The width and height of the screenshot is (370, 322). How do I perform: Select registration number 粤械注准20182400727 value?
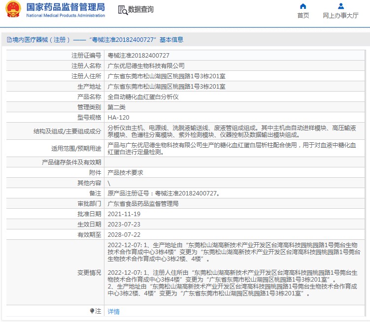pyautogui.click(x=138, y=56)
